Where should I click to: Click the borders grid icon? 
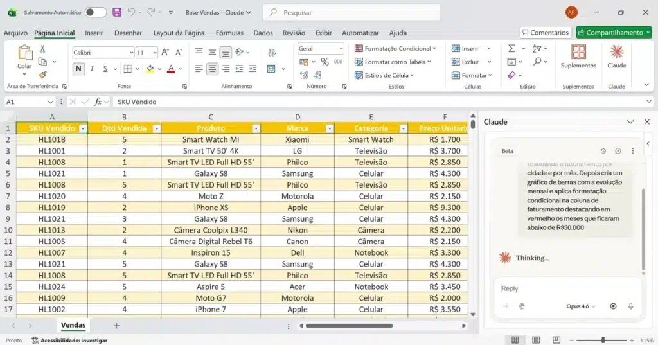pyautogui.click(x=128, y=69)
